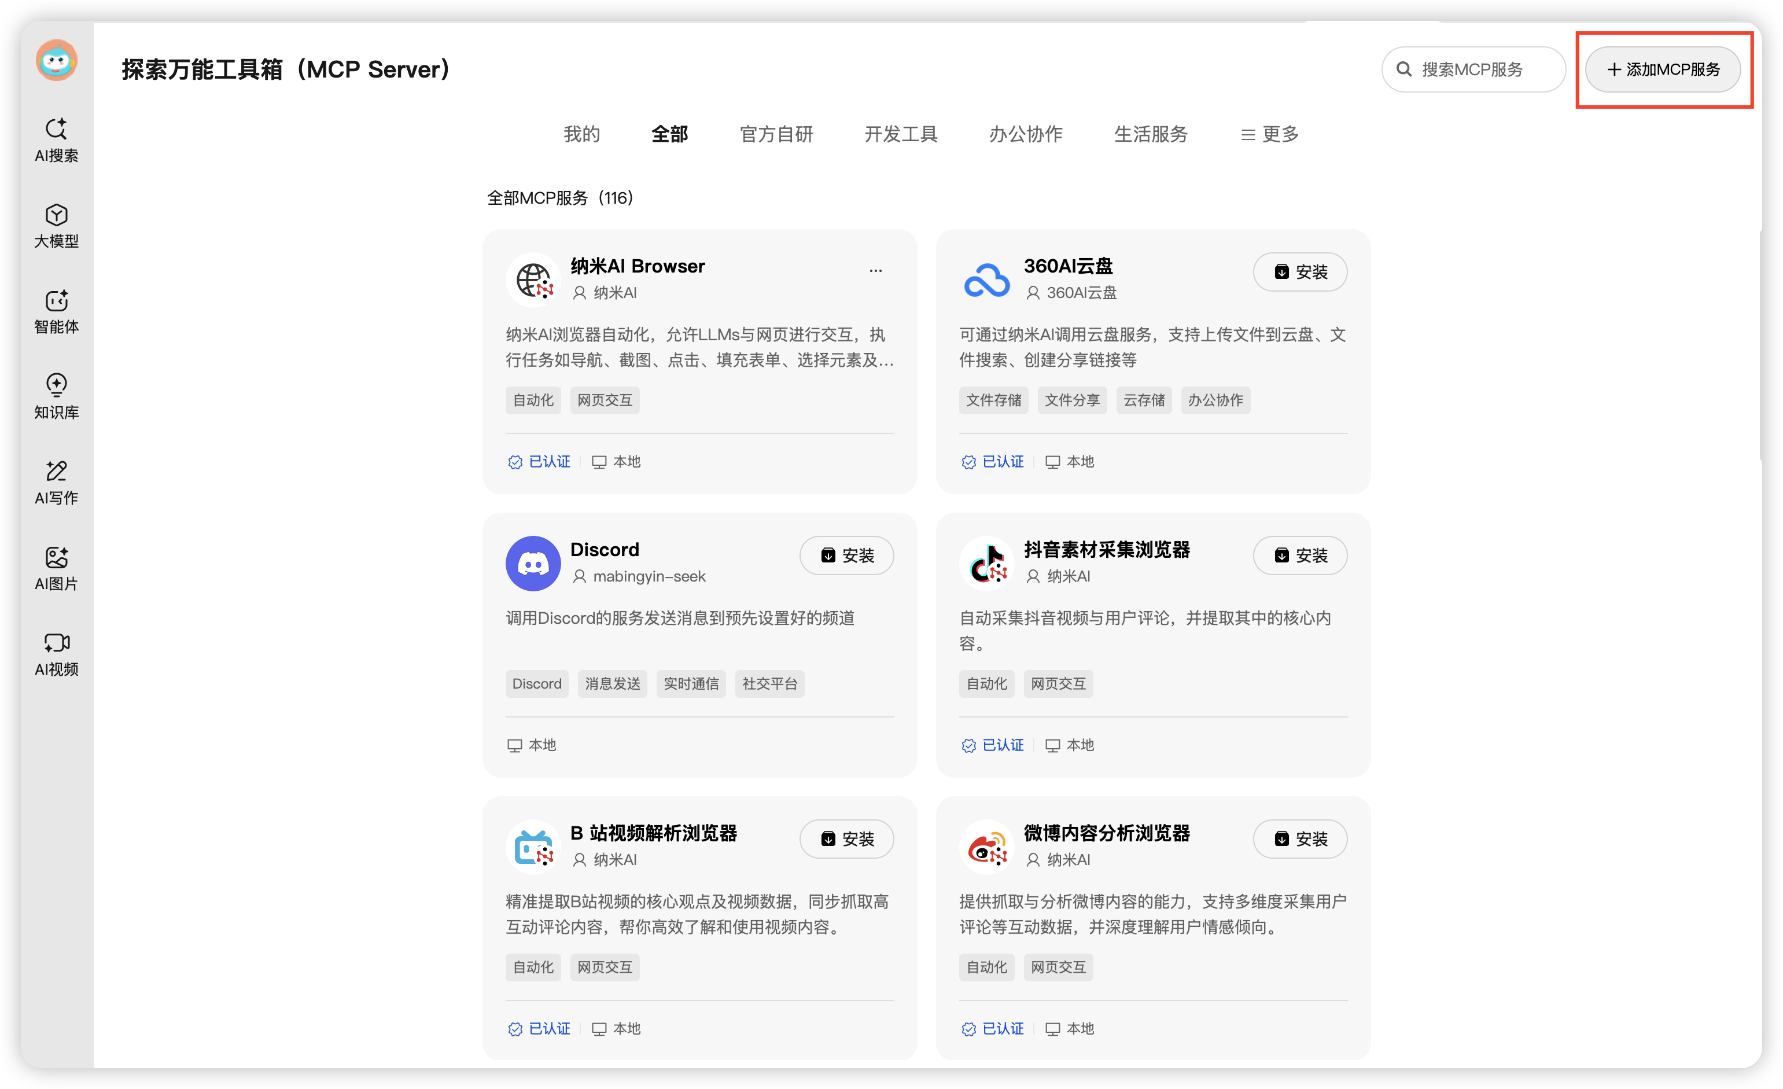
Task: Click the Discord card title
Action: click(605, 550)
